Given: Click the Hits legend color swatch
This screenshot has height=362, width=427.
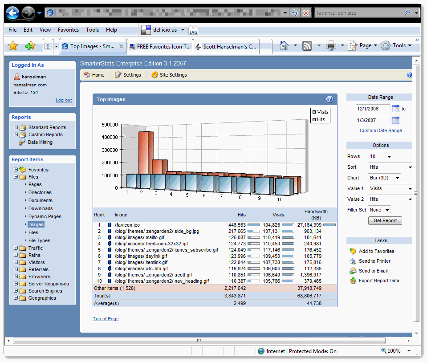Looking at the screenshot, I should (314, 119).
